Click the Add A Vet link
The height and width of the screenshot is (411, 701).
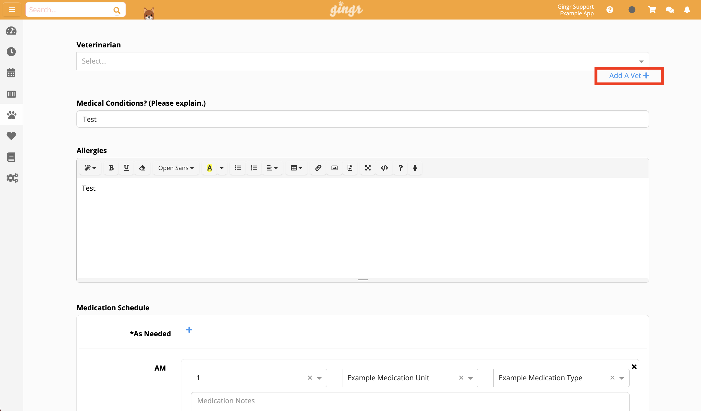click(x=629, y=76)
